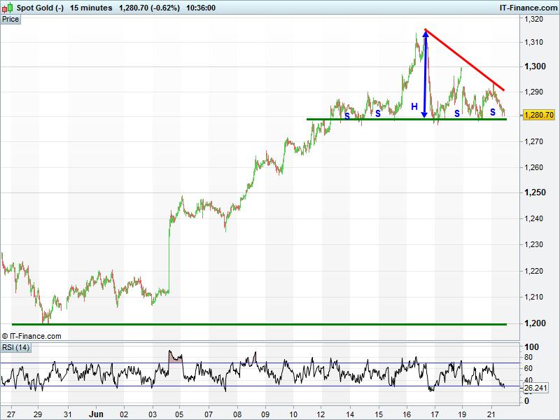Screen dimensions: 560x420
Task: Click the 1,320 price axis label
Action: tap(533, 20)
